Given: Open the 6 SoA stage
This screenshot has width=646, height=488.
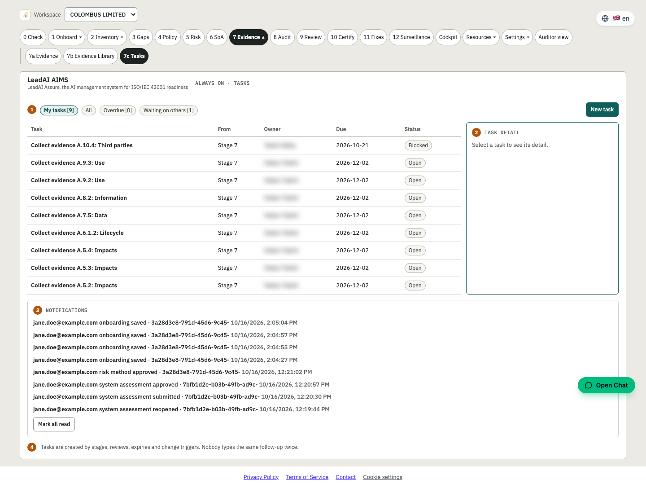Looking at the screenshot, I should 217,37.
